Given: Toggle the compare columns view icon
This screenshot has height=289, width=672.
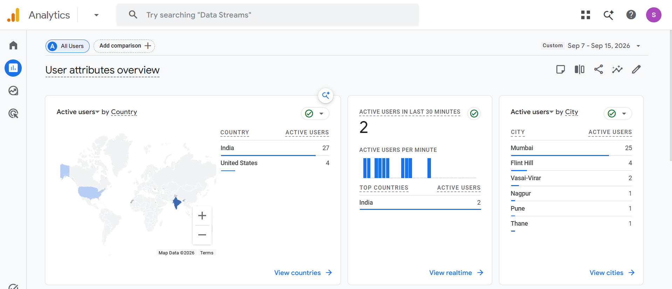Looking at the screenshot, I should pyautogui.click(x=580, y=69).
